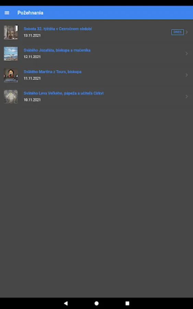
Task: Tap the Android back navigation button
Action: 66,303
